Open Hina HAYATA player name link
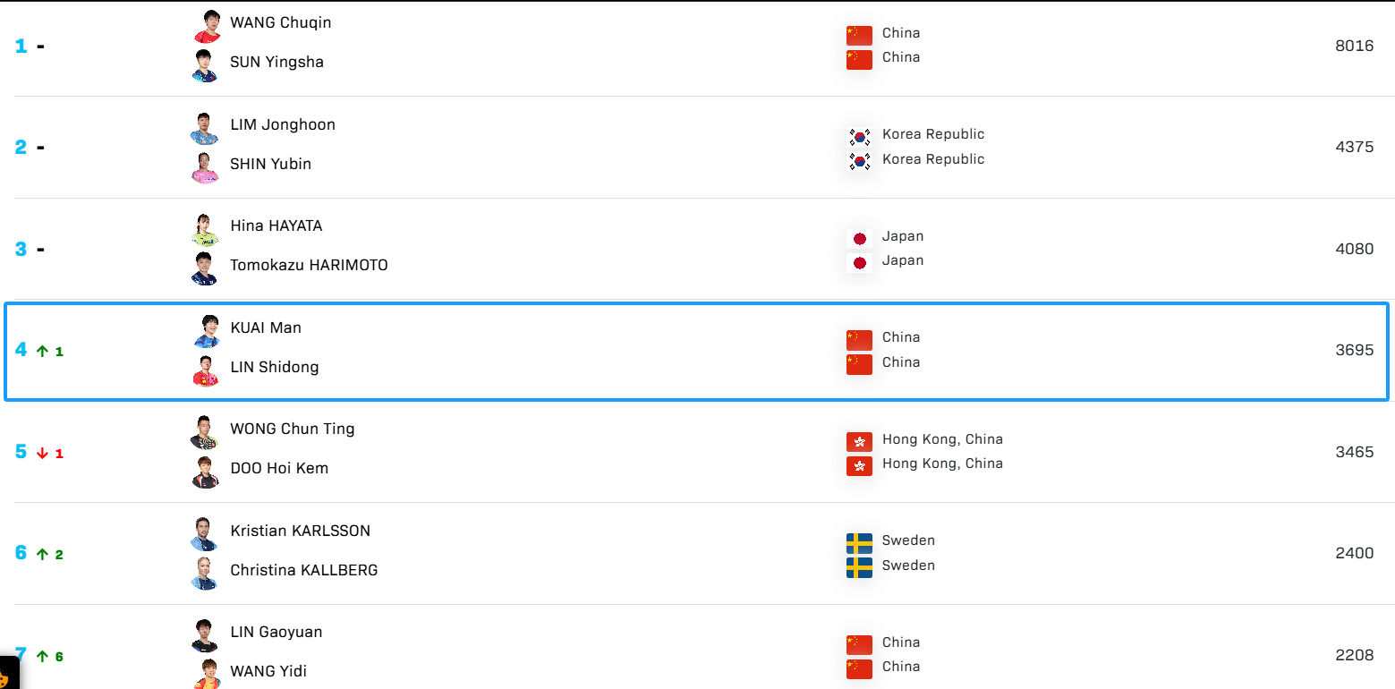The height and width of the screenshot is (689, 1395). point(276,225)
